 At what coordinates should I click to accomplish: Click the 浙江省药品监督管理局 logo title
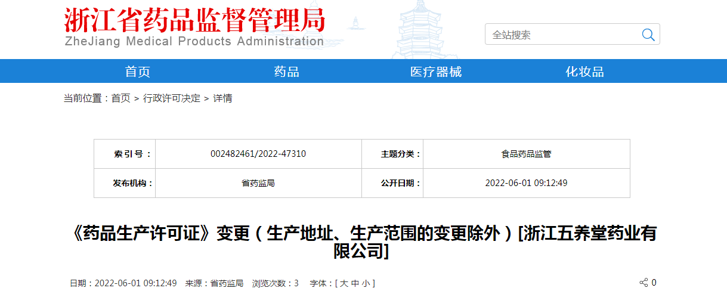(195, 20)
